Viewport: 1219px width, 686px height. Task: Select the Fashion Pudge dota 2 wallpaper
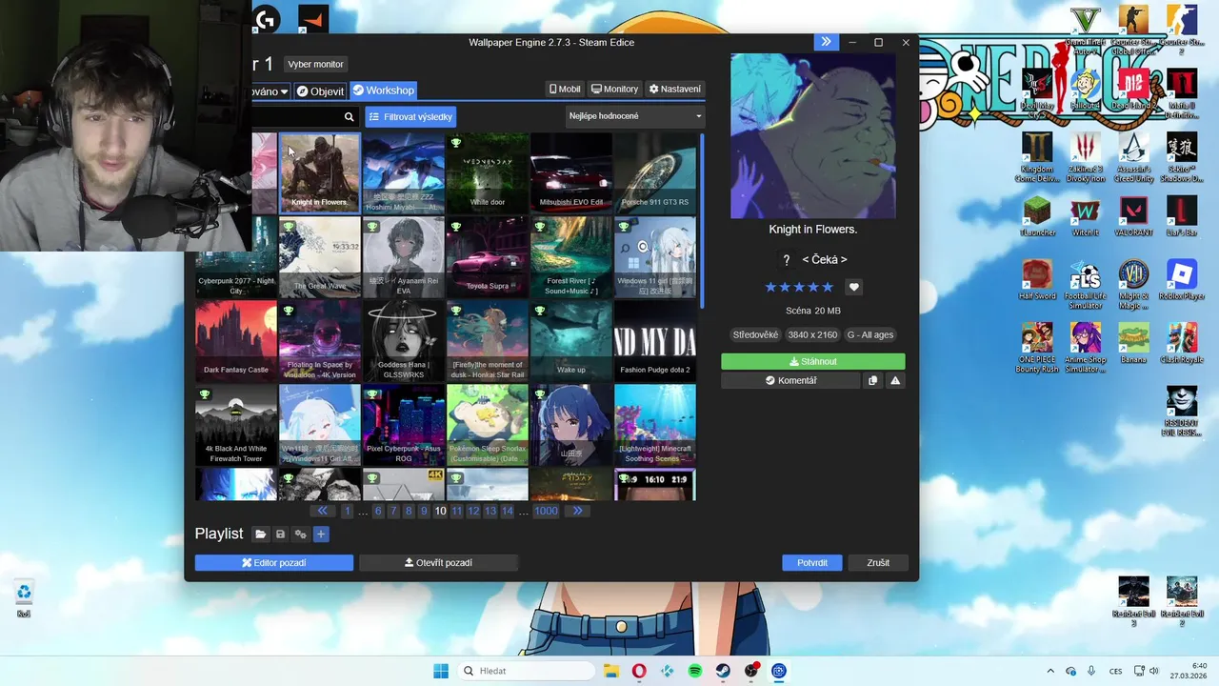pyautogui.click(x=655, y=341)
